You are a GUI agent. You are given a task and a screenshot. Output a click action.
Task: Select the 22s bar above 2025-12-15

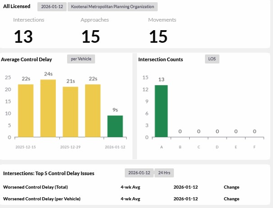tap(26, 110)
